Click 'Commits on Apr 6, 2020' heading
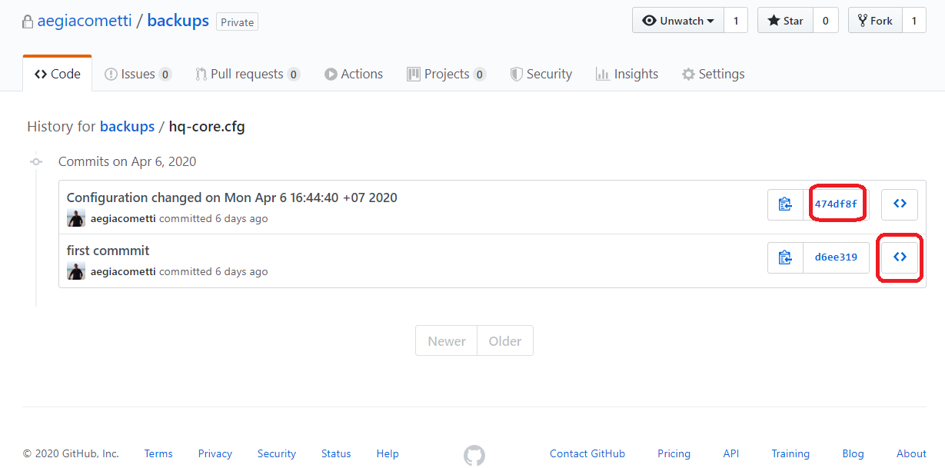Screen dimensions: 945x468 (128, 161)
